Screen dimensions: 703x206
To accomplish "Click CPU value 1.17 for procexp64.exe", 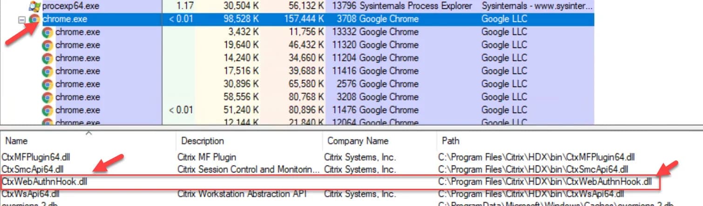I will [x=185, y=6].
